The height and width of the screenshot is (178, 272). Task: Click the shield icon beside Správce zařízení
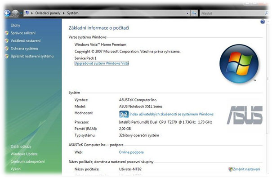(x=7, y=33)
